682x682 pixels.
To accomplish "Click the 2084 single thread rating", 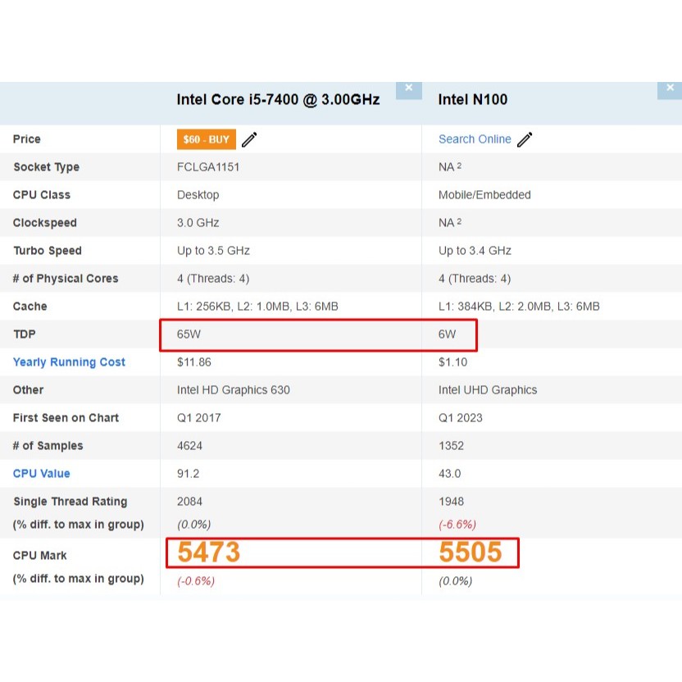I will click(x=189, y=502).
